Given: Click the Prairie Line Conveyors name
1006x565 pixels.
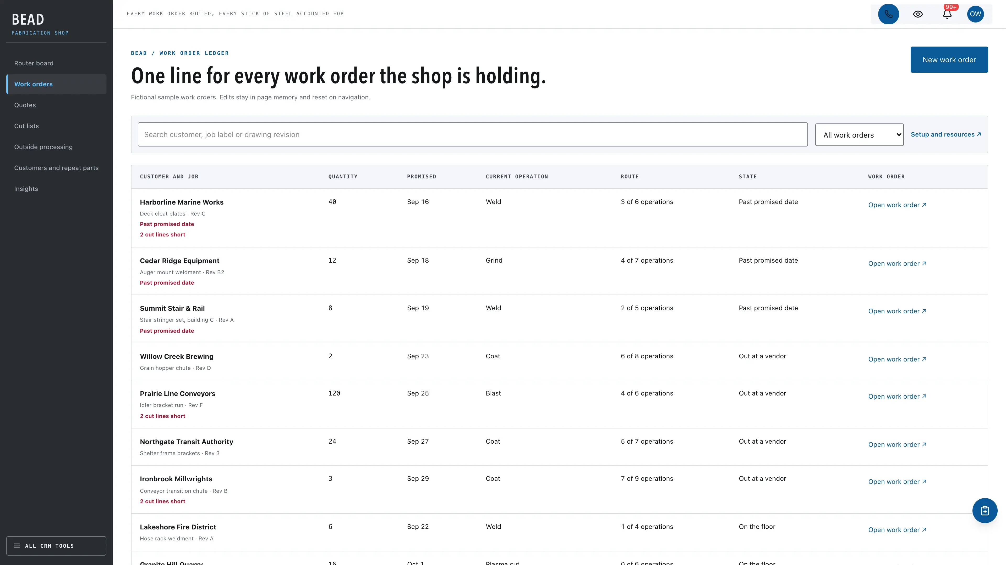Looking at the screenshot, I should [178, 393].
